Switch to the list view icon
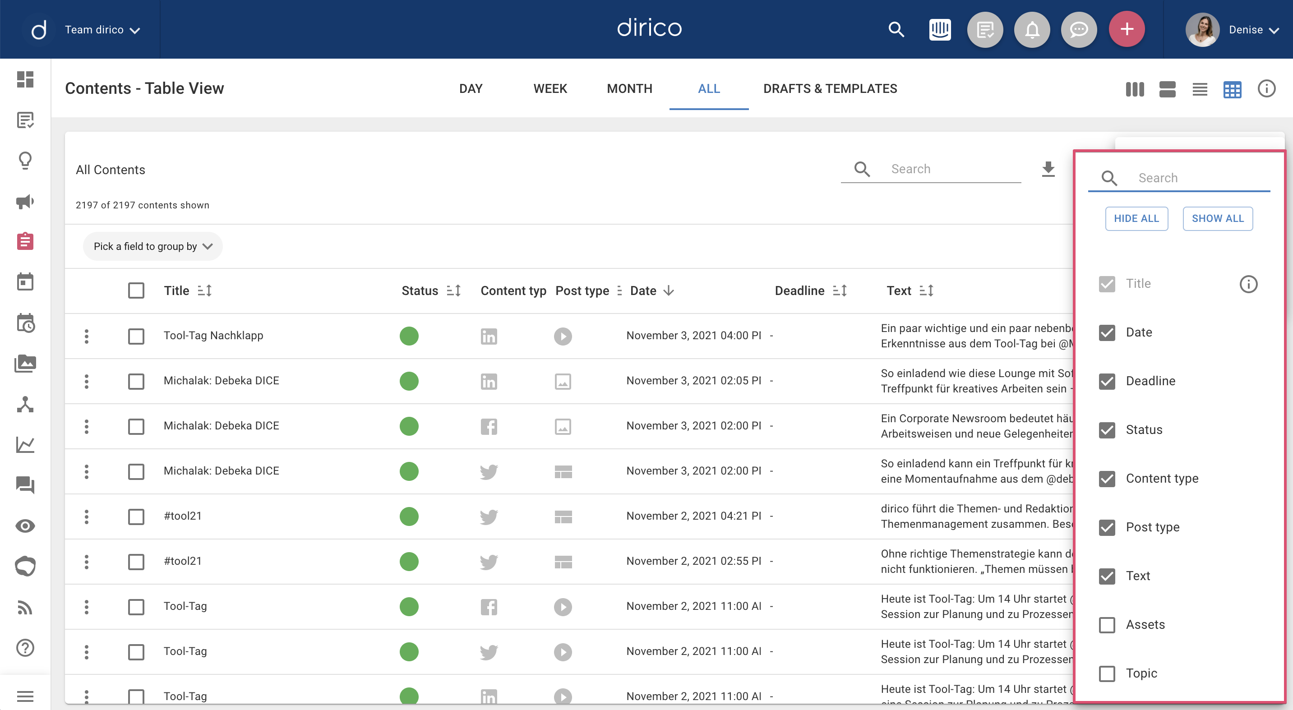This screenshot has width=1293, height=710. pos(1200,89)
